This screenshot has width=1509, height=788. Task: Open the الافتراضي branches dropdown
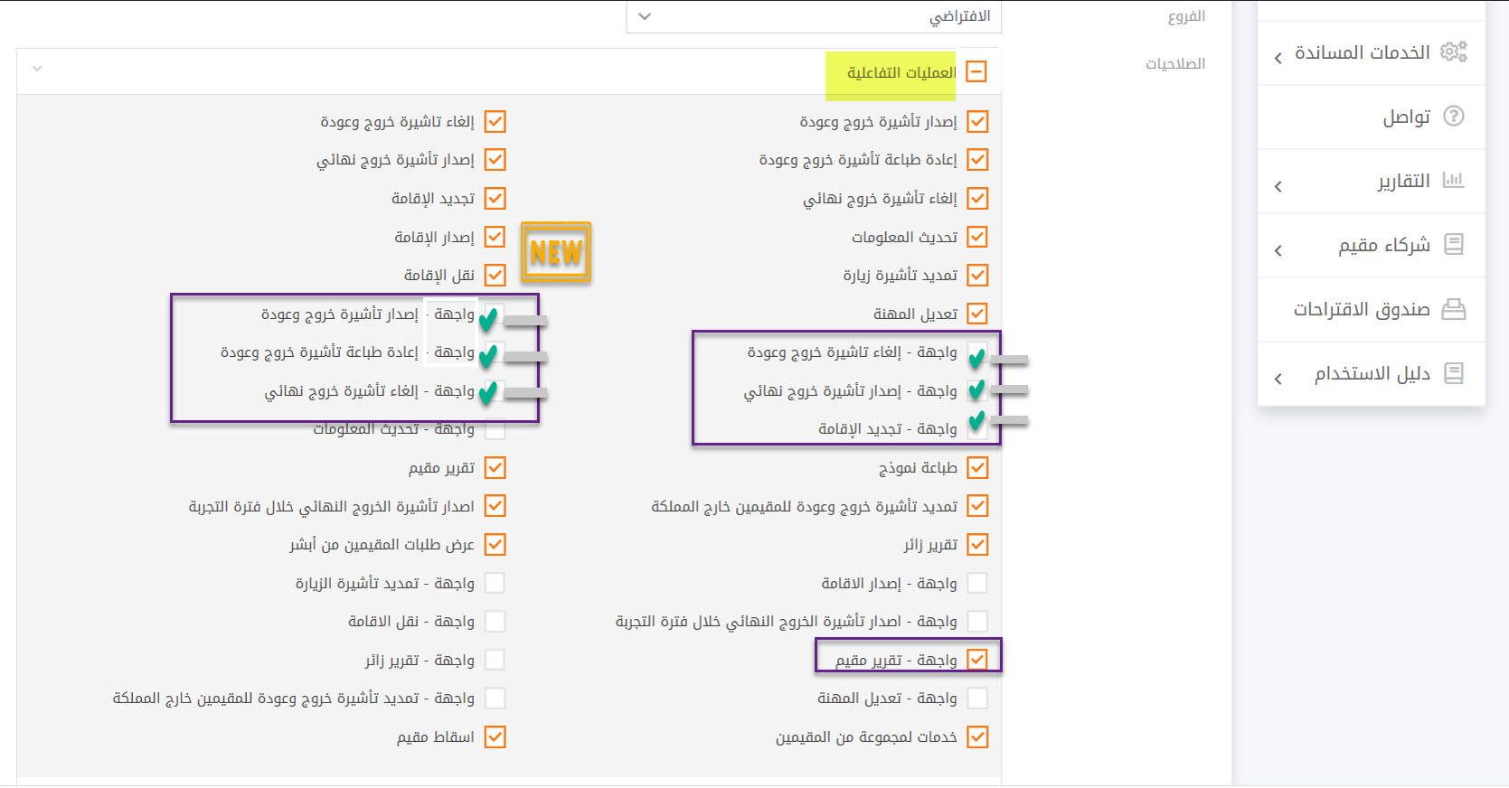point(814,16)
